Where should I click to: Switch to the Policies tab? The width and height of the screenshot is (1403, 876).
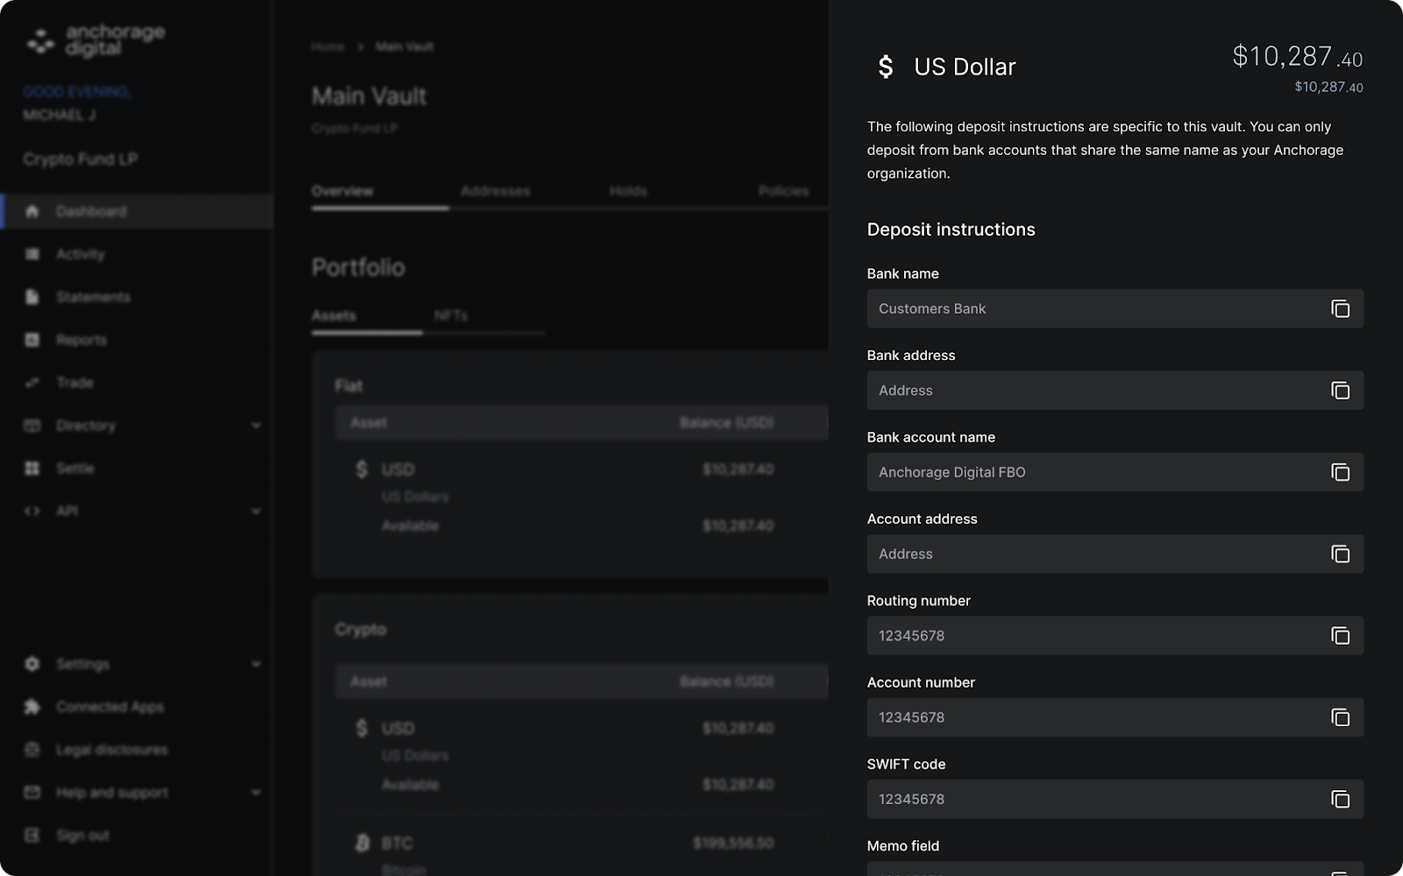783,191
